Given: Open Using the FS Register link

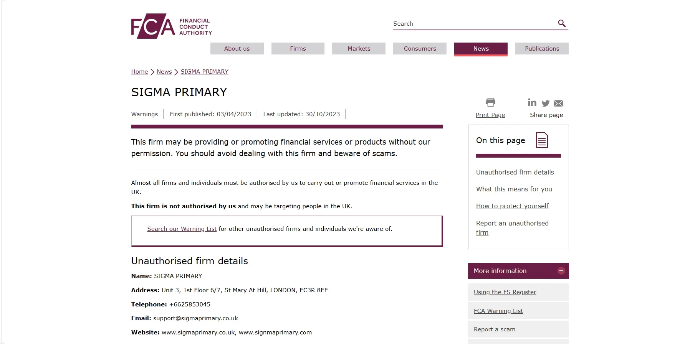Looking at the screenshot, I should [505, 292].
